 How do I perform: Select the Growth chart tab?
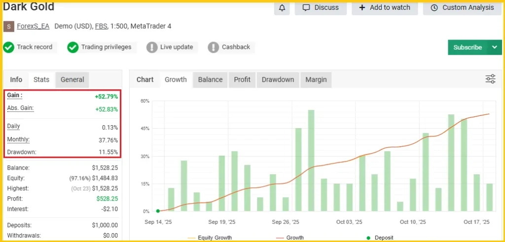(x=176, y=80)
